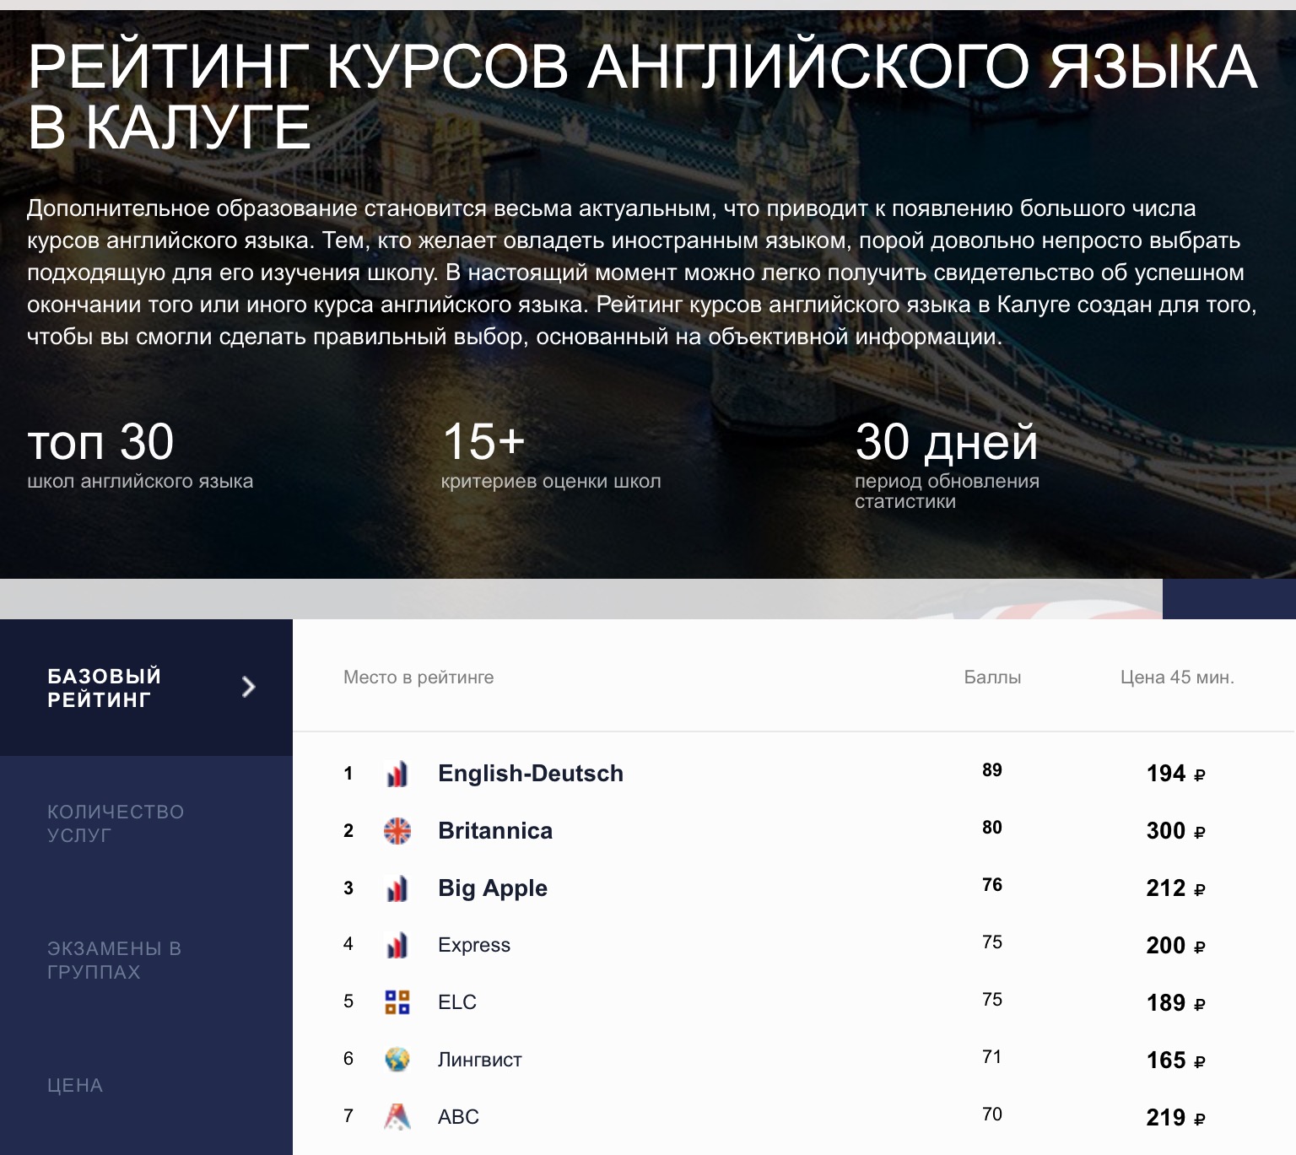Click the score 71 for Лингвист
This screenshot has height=1155, width=1296.
[x=992, y=1057]
